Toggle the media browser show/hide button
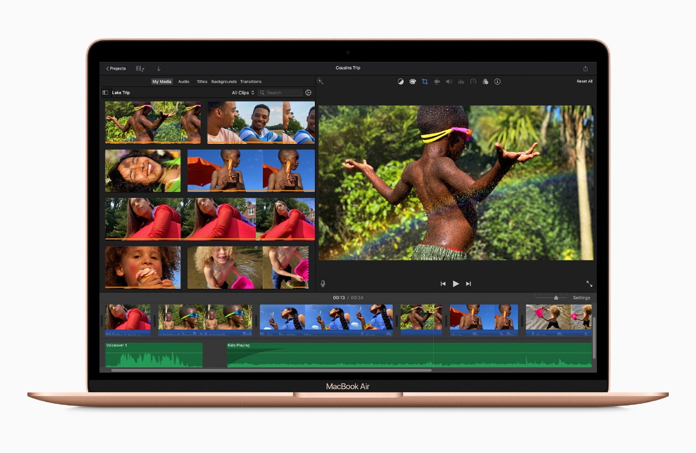 point(140,68)
